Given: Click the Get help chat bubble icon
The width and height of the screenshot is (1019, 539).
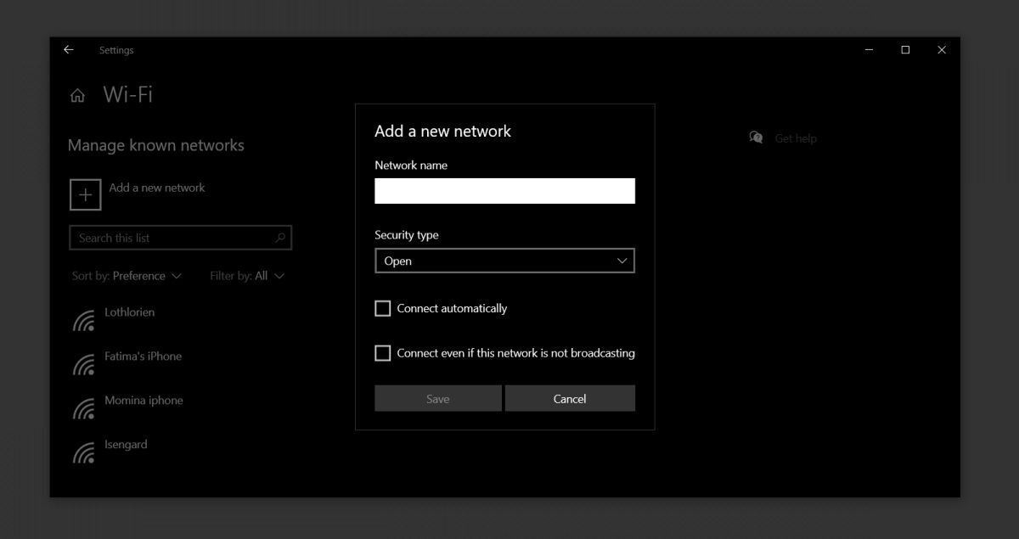Looking at the screenshot, I should click(756, 138).
